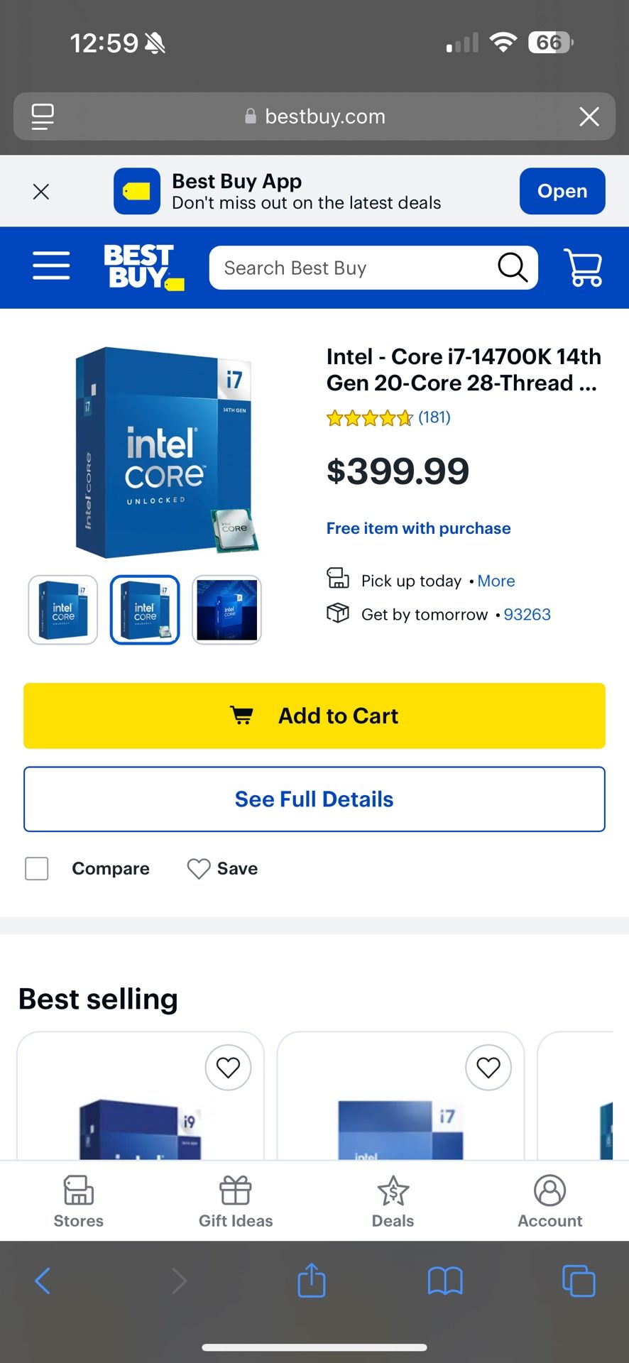This screenshot has width=629, height=1363.
Task: Open the shopping cart
Action: pos(583,268)
